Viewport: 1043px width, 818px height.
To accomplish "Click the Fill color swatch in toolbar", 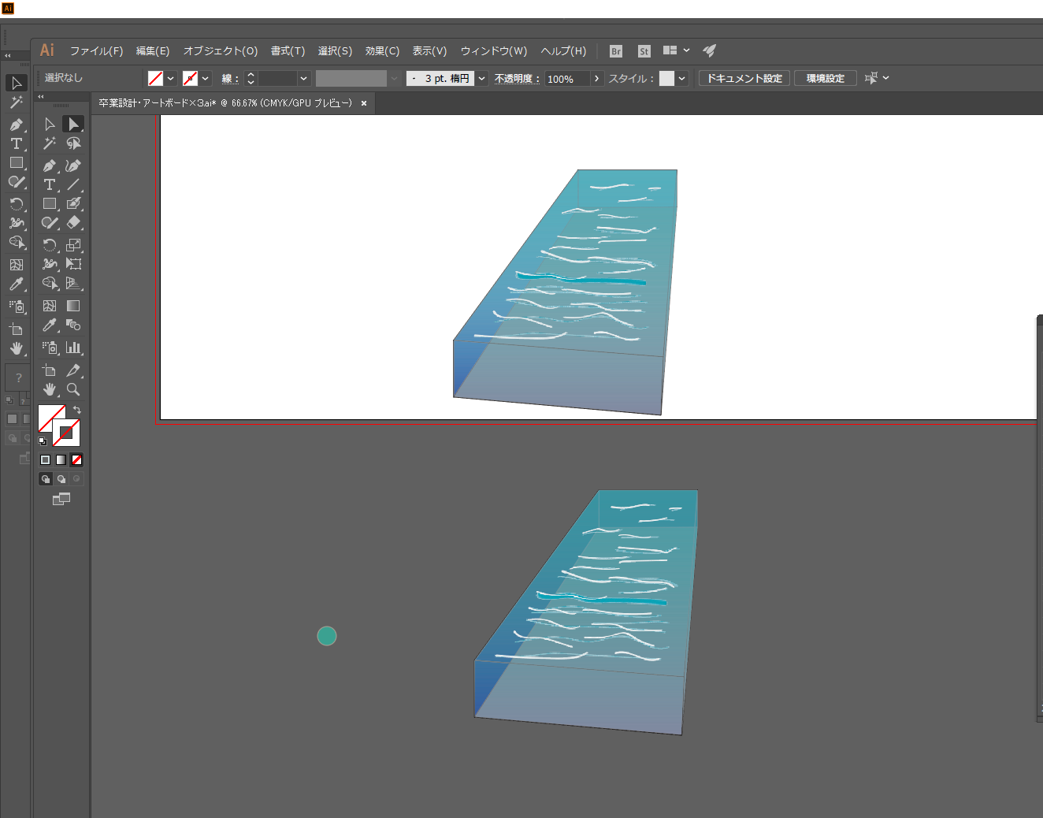I will (x=51, y=418).
